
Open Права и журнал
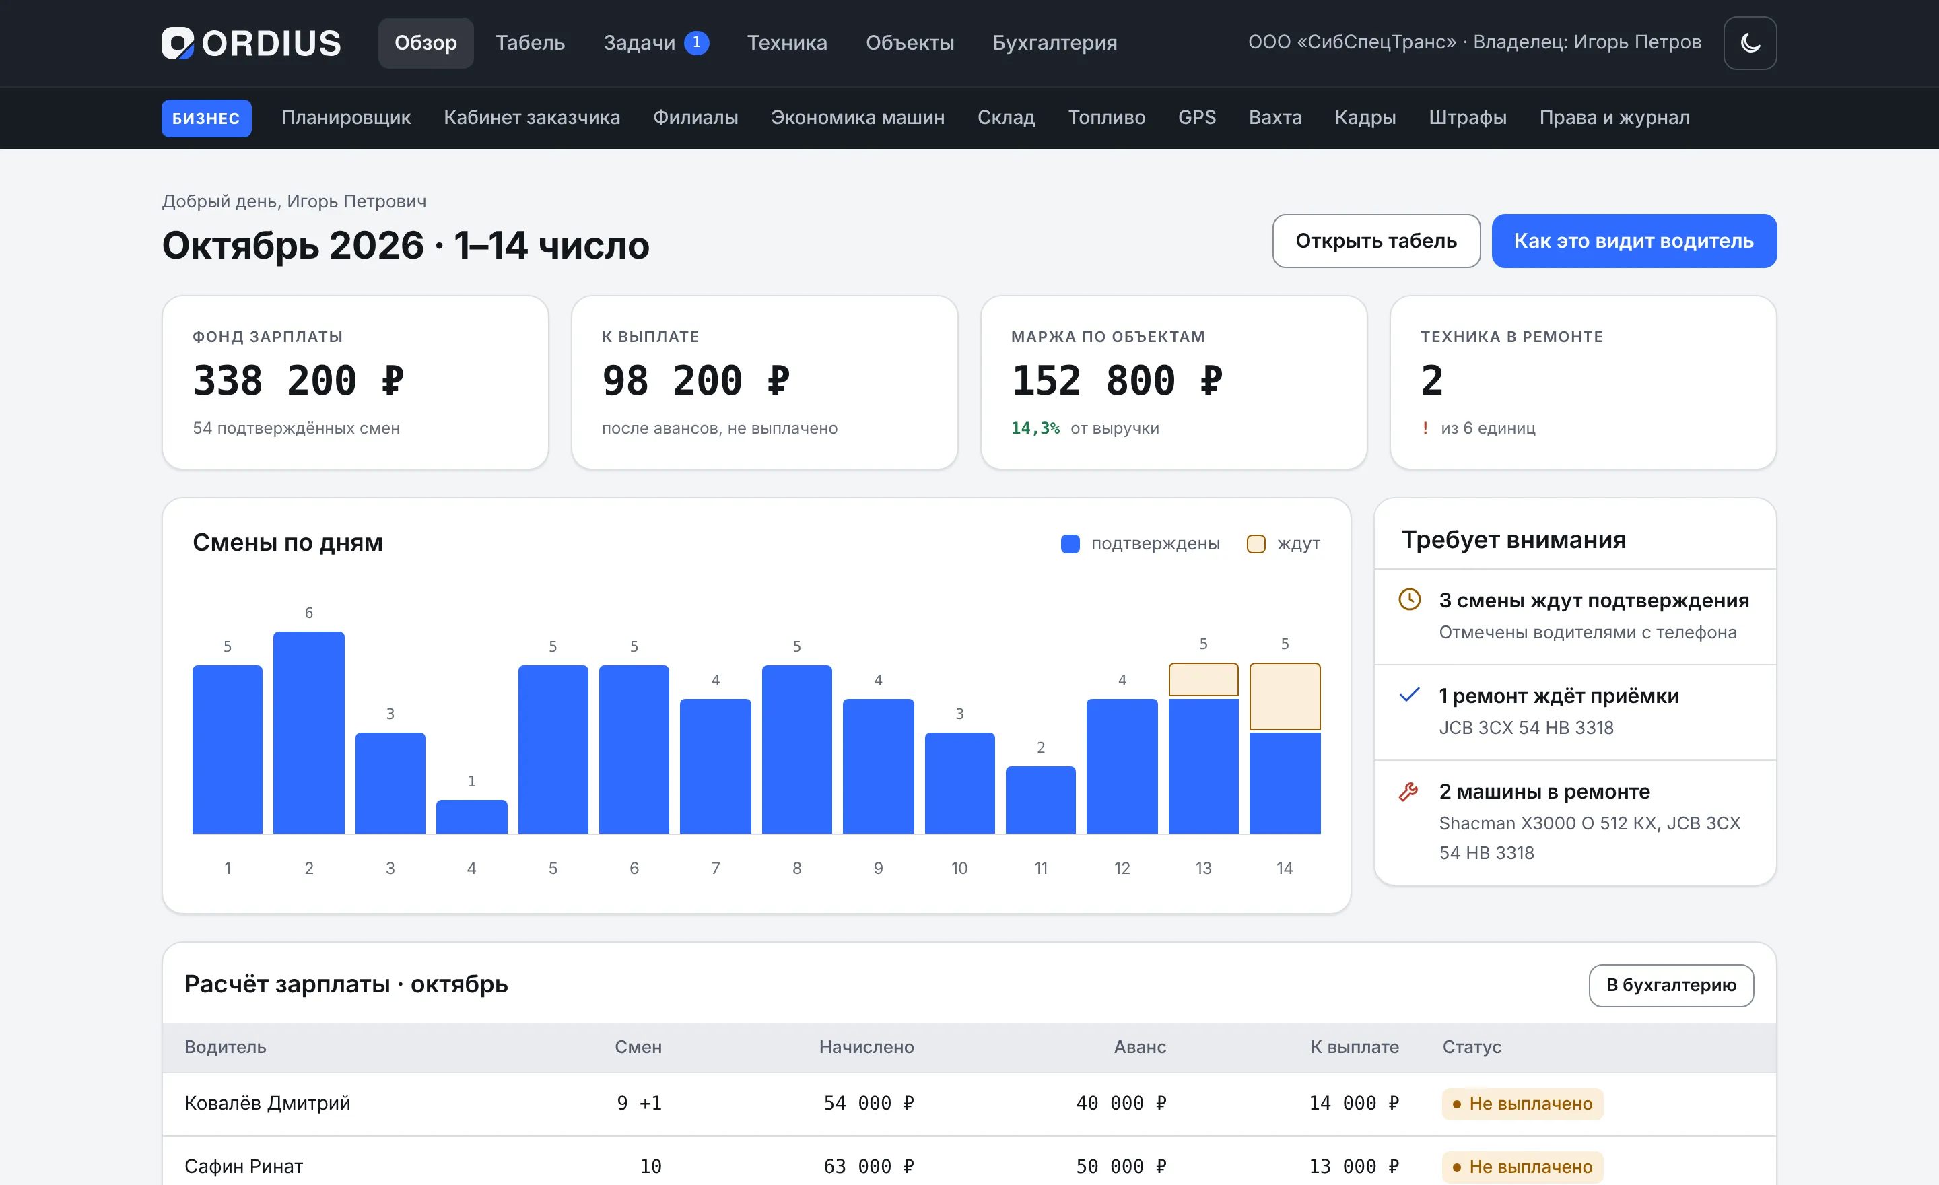coord(1614,117)
